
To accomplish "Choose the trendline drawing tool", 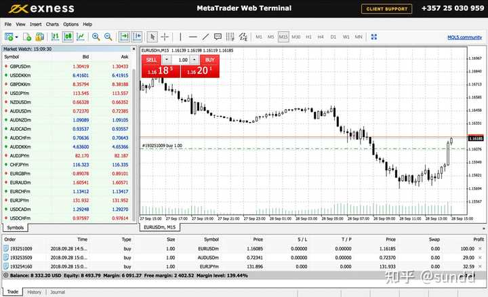I will coord(207,37).
